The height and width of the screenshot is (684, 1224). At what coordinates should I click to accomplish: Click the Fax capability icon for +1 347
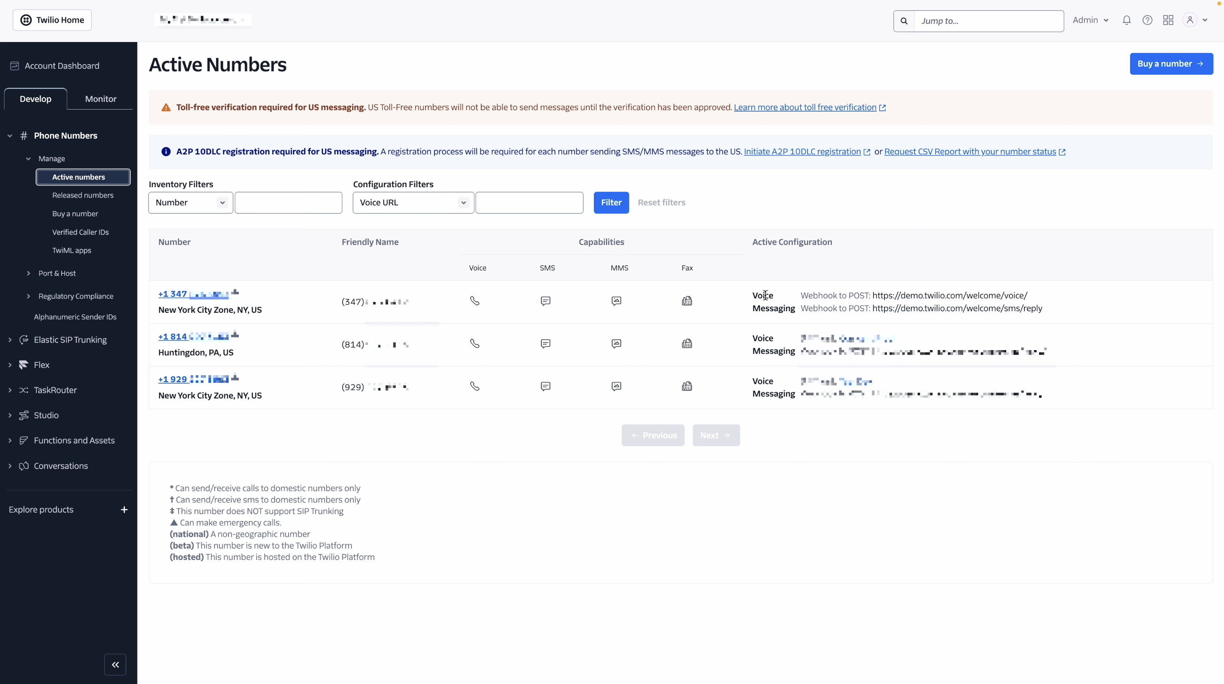tap(687, 301)
